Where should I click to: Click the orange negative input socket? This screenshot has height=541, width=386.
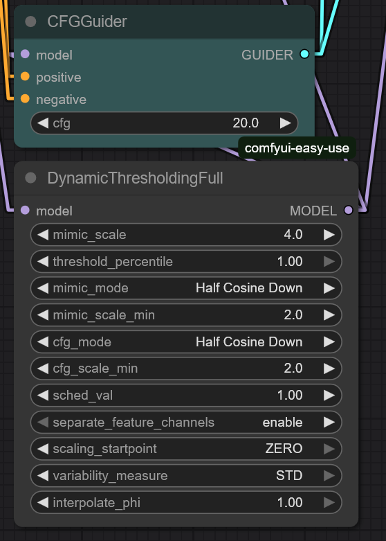coord(25,99)
